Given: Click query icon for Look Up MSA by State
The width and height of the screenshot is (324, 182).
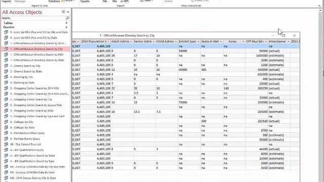Looking at the screenshot, I should tap(6, 38).
